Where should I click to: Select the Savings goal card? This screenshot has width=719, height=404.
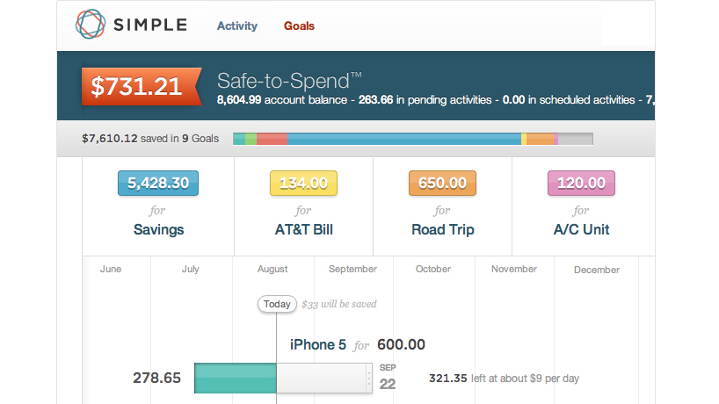(158, 206)
